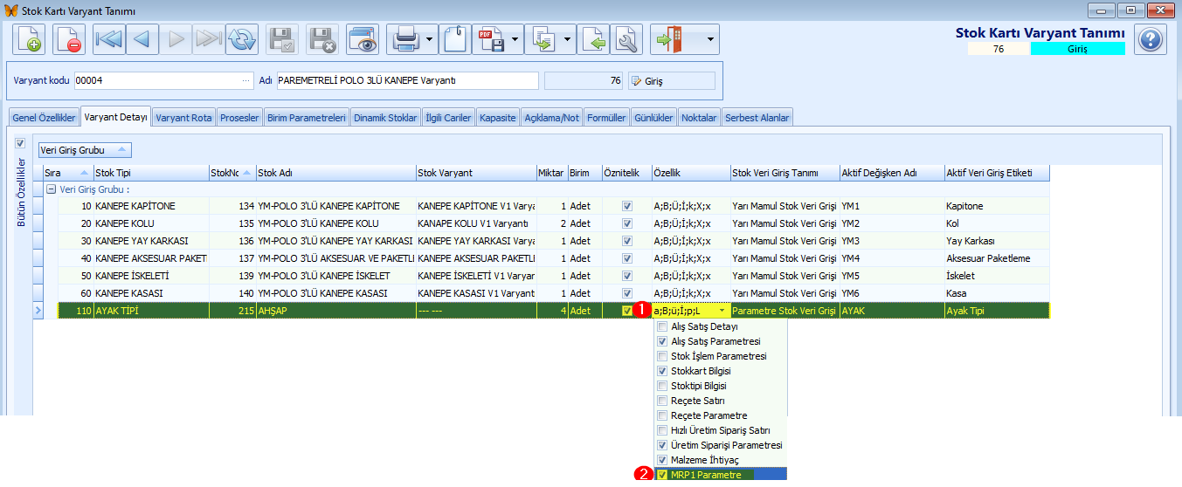Screen dimensions: 1182x487
Task: Uncheck Öznitelik for KANEPE KAPİTONE row
Action: (626, 206)
